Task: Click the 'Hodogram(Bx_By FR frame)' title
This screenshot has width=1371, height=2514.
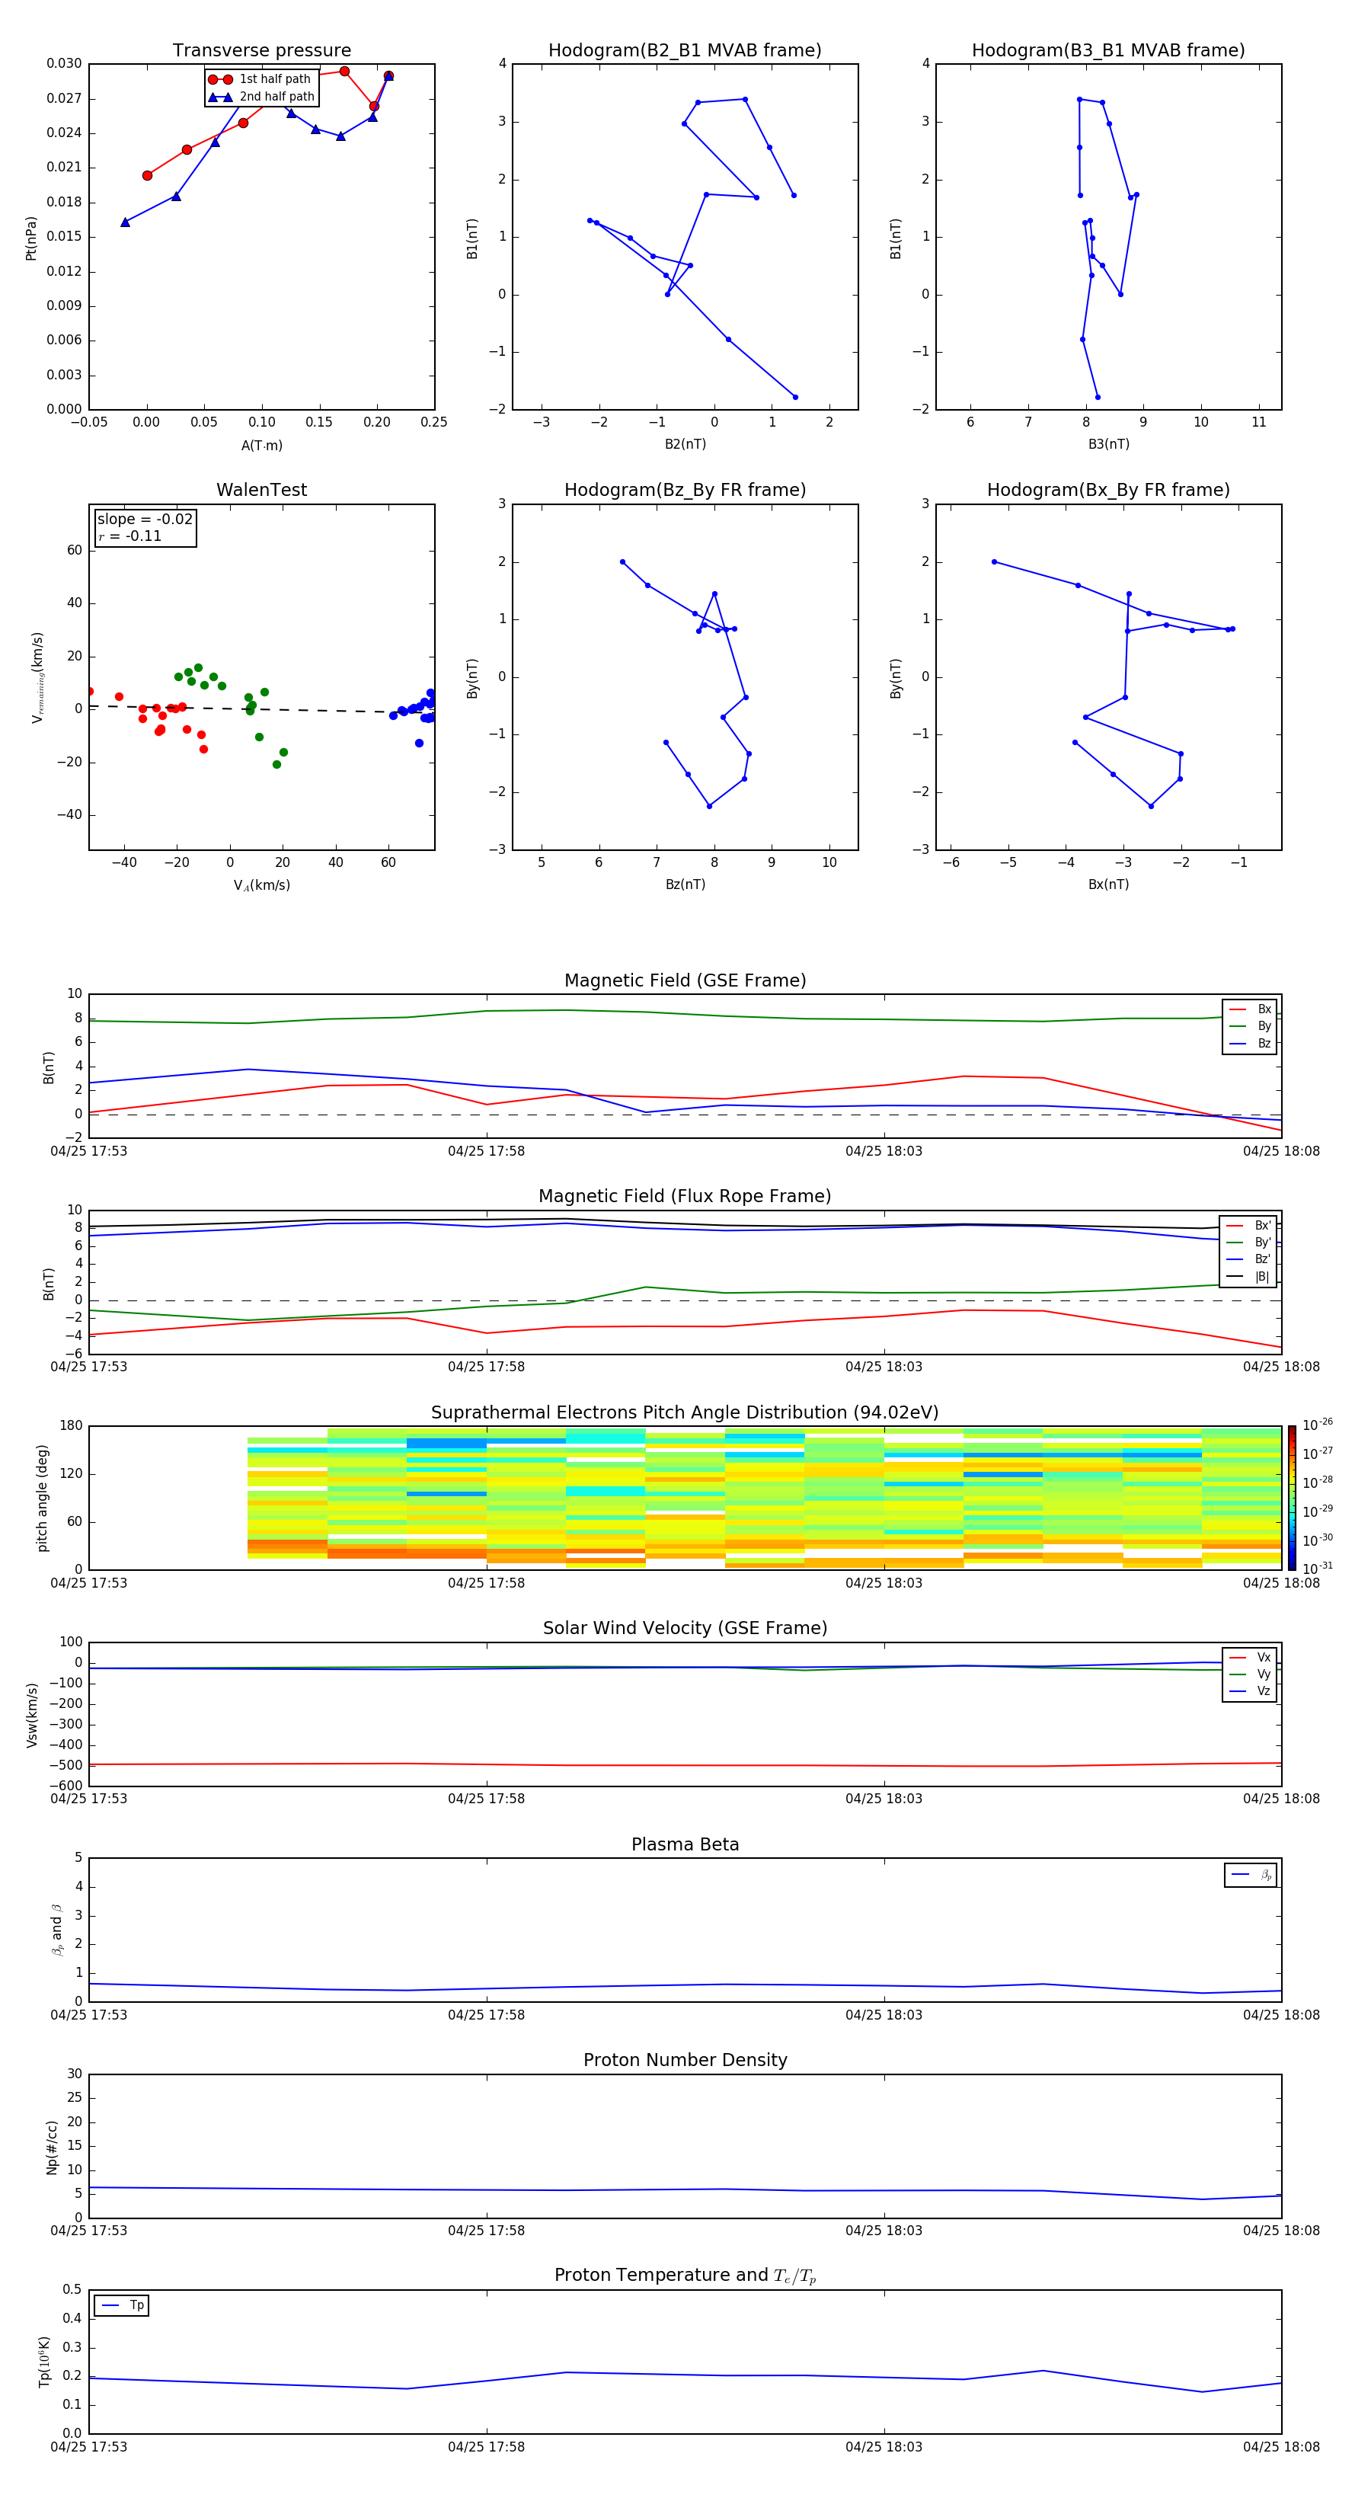Action: click(x=1108, y=490)
